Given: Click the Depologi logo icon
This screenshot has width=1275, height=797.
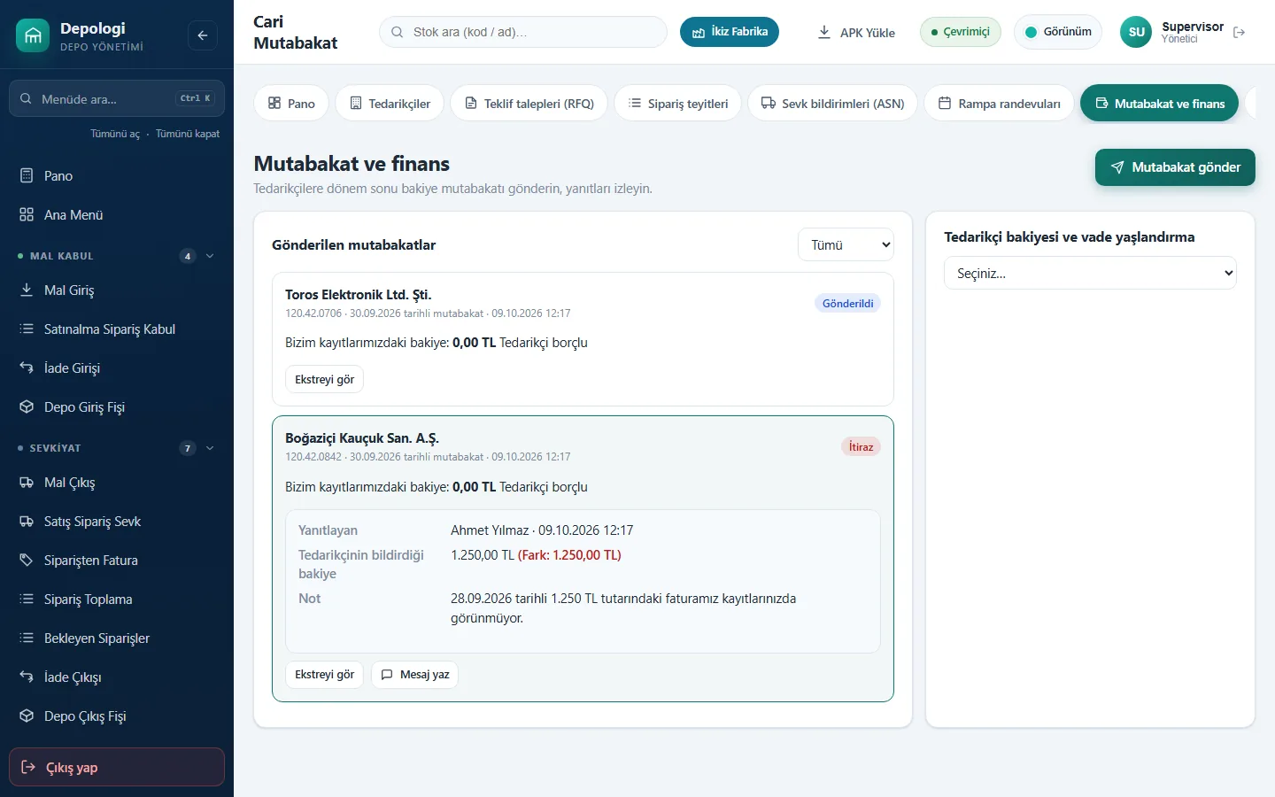Looking at the screenshot, I should click(33, 35).
